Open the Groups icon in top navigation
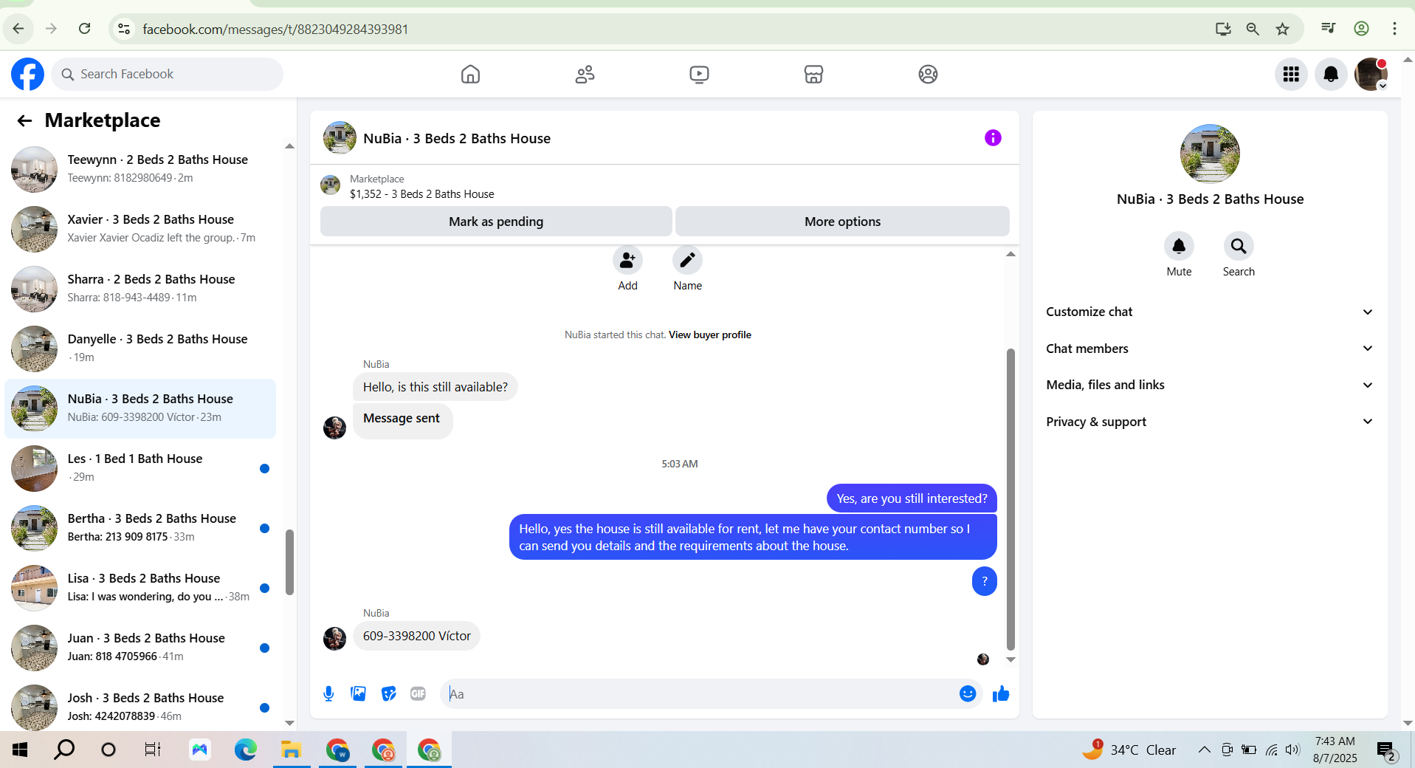The width and height of the screenshot is (1415, 768). click(x=928, y=74)
